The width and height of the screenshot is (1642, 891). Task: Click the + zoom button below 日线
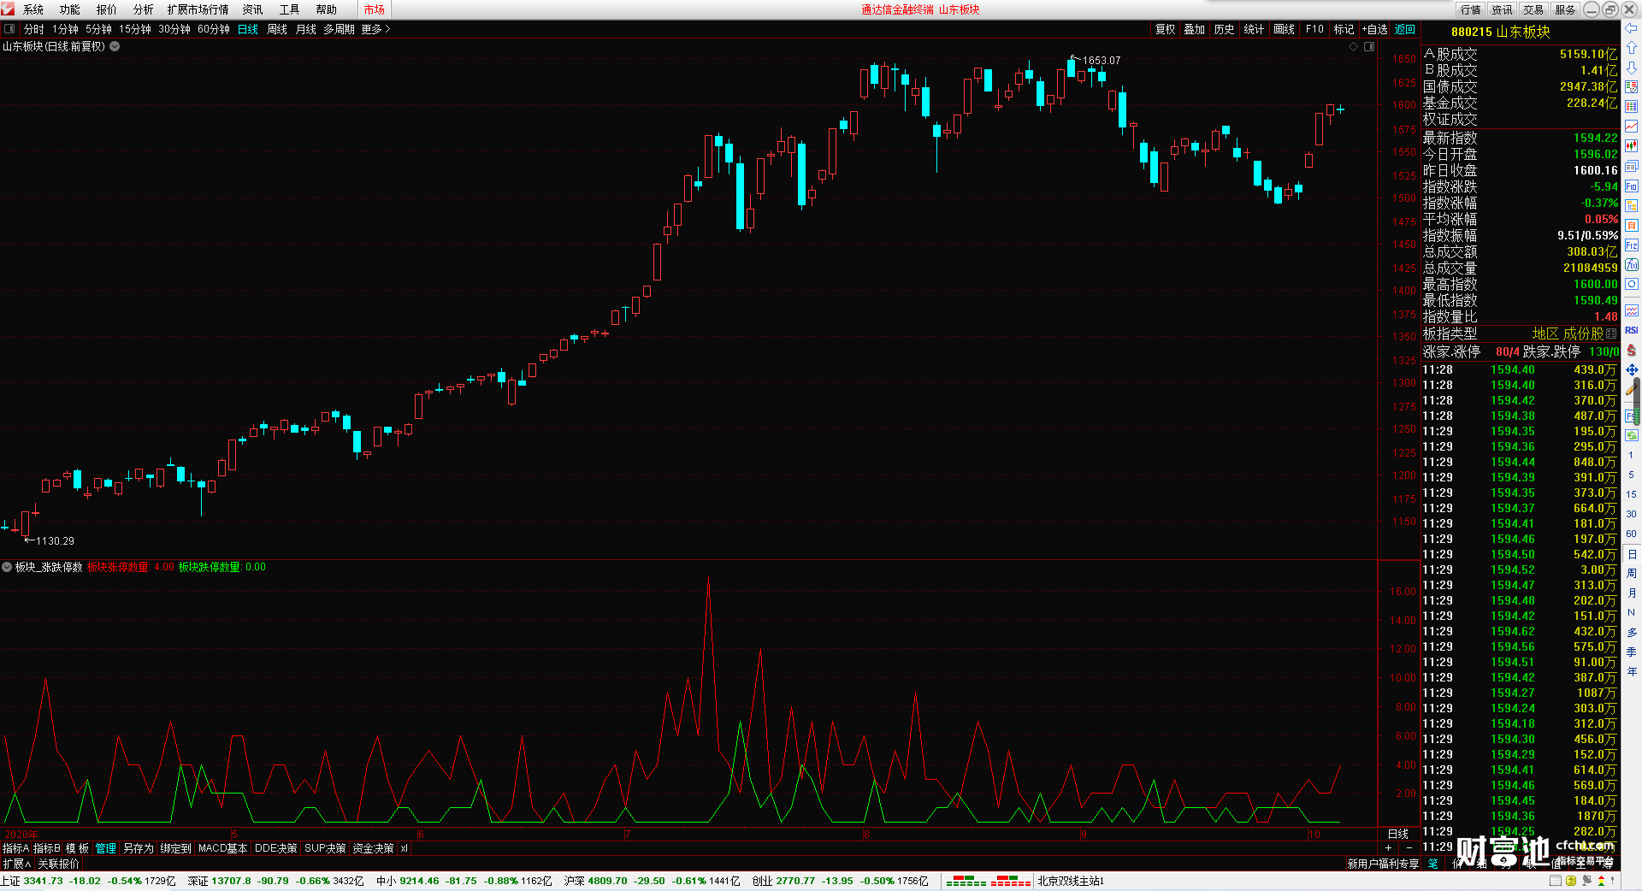[1389, 847]
